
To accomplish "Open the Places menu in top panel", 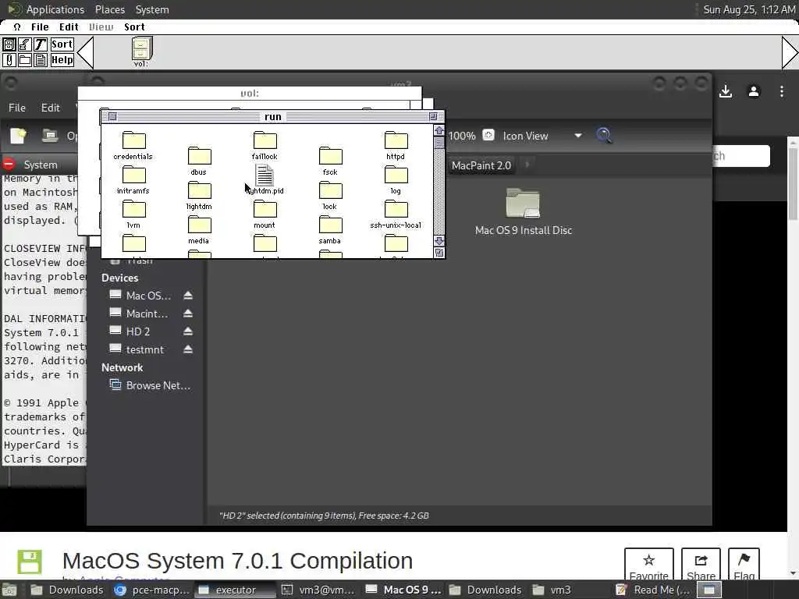I will click(109, 9).
